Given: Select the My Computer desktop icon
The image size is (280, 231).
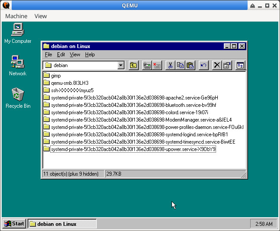Looking at the screenshot, I should pyautogui.click(x=18, y=33).
